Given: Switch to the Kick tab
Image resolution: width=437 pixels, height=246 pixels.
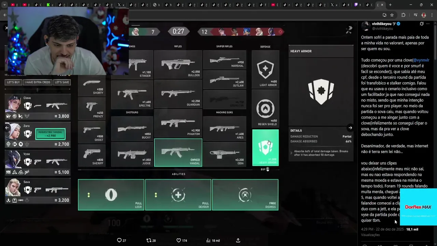Looking at the screenshot, I should click(x=48, y=5).
